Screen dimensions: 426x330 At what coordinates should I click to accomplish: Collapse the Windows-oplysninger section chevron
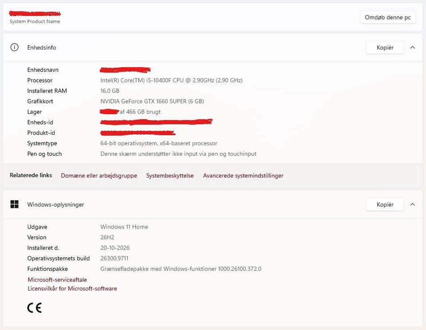412,205
